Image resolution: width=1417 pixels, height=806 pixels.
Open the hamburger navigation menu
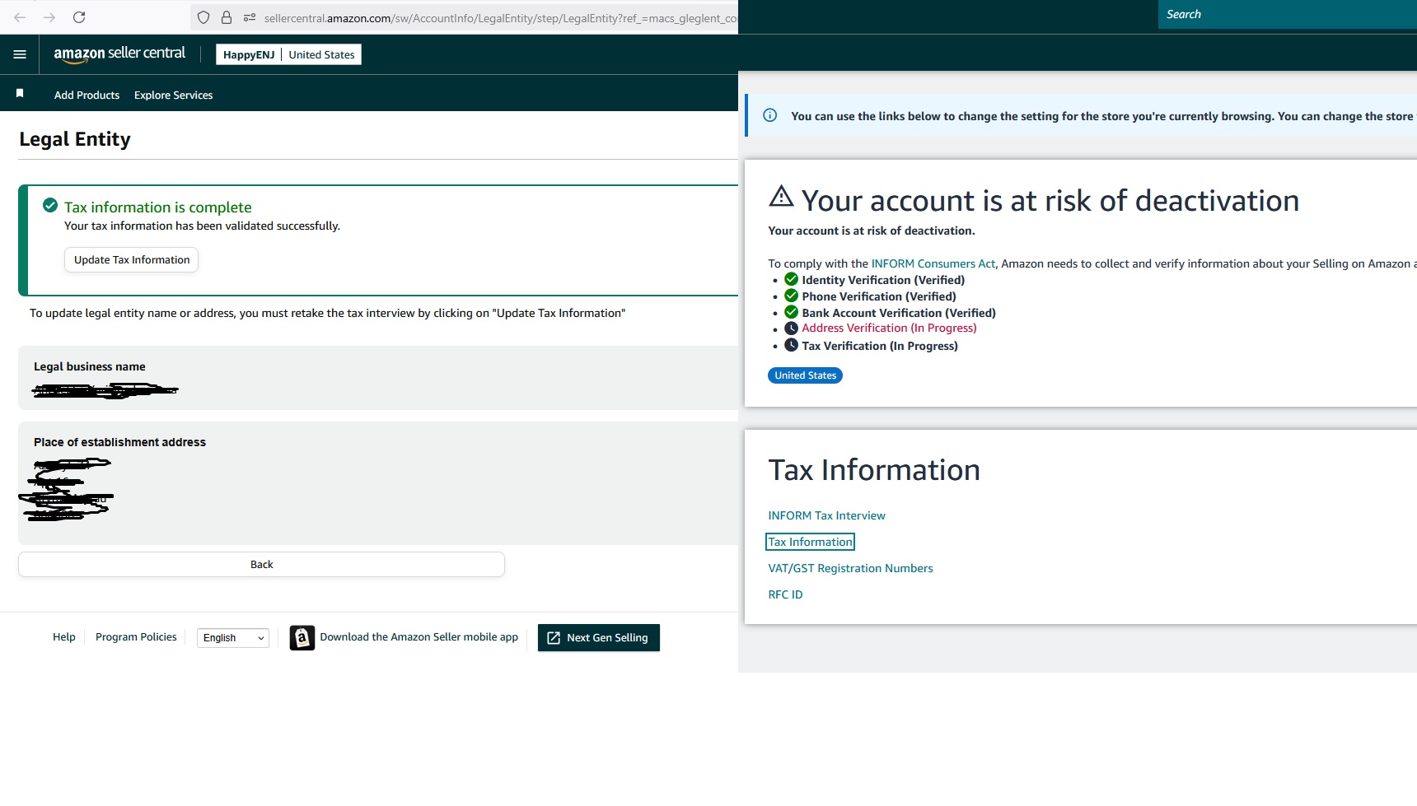pyautogui.click(x=20, y=54)
